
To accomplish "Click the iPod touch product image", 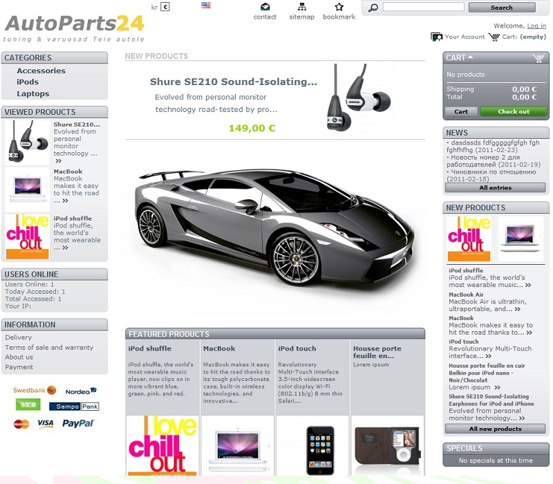I will (x=320, y=451).
